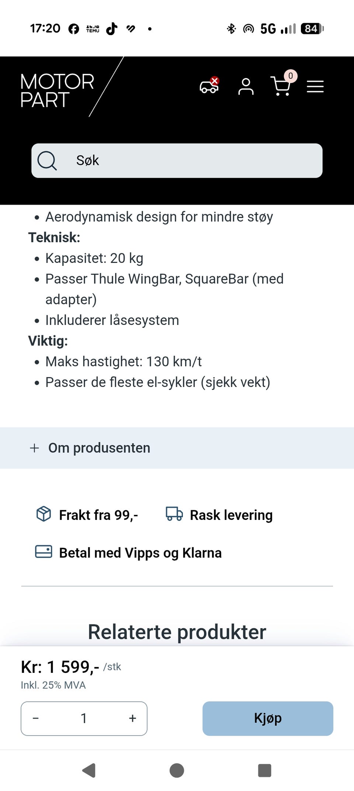This screenshot has height=791, width=354.
Task: Tap the magnifying glass search icon
Action: [x=47, y=161]
